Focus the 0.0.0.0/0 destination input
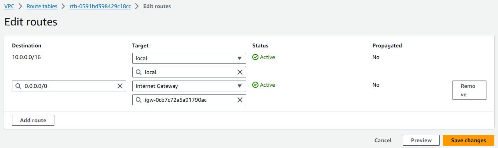Viewport: 498px width, 148px height. tap(69, 86)
